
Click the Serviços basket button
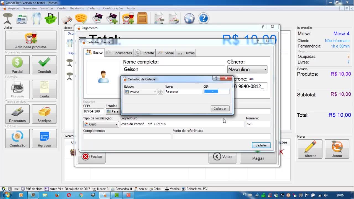(44, 114)
